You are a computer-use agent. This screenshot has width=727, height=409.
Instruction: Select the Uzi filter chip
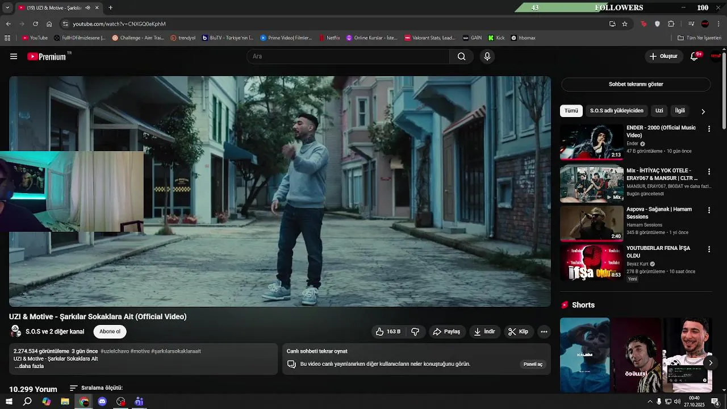click(x=659, y=111)
